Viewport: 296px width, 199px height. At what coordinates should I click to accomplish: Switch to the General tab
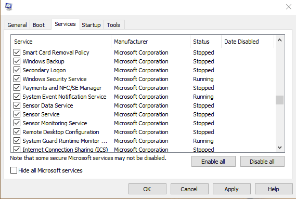coord(17,25)
